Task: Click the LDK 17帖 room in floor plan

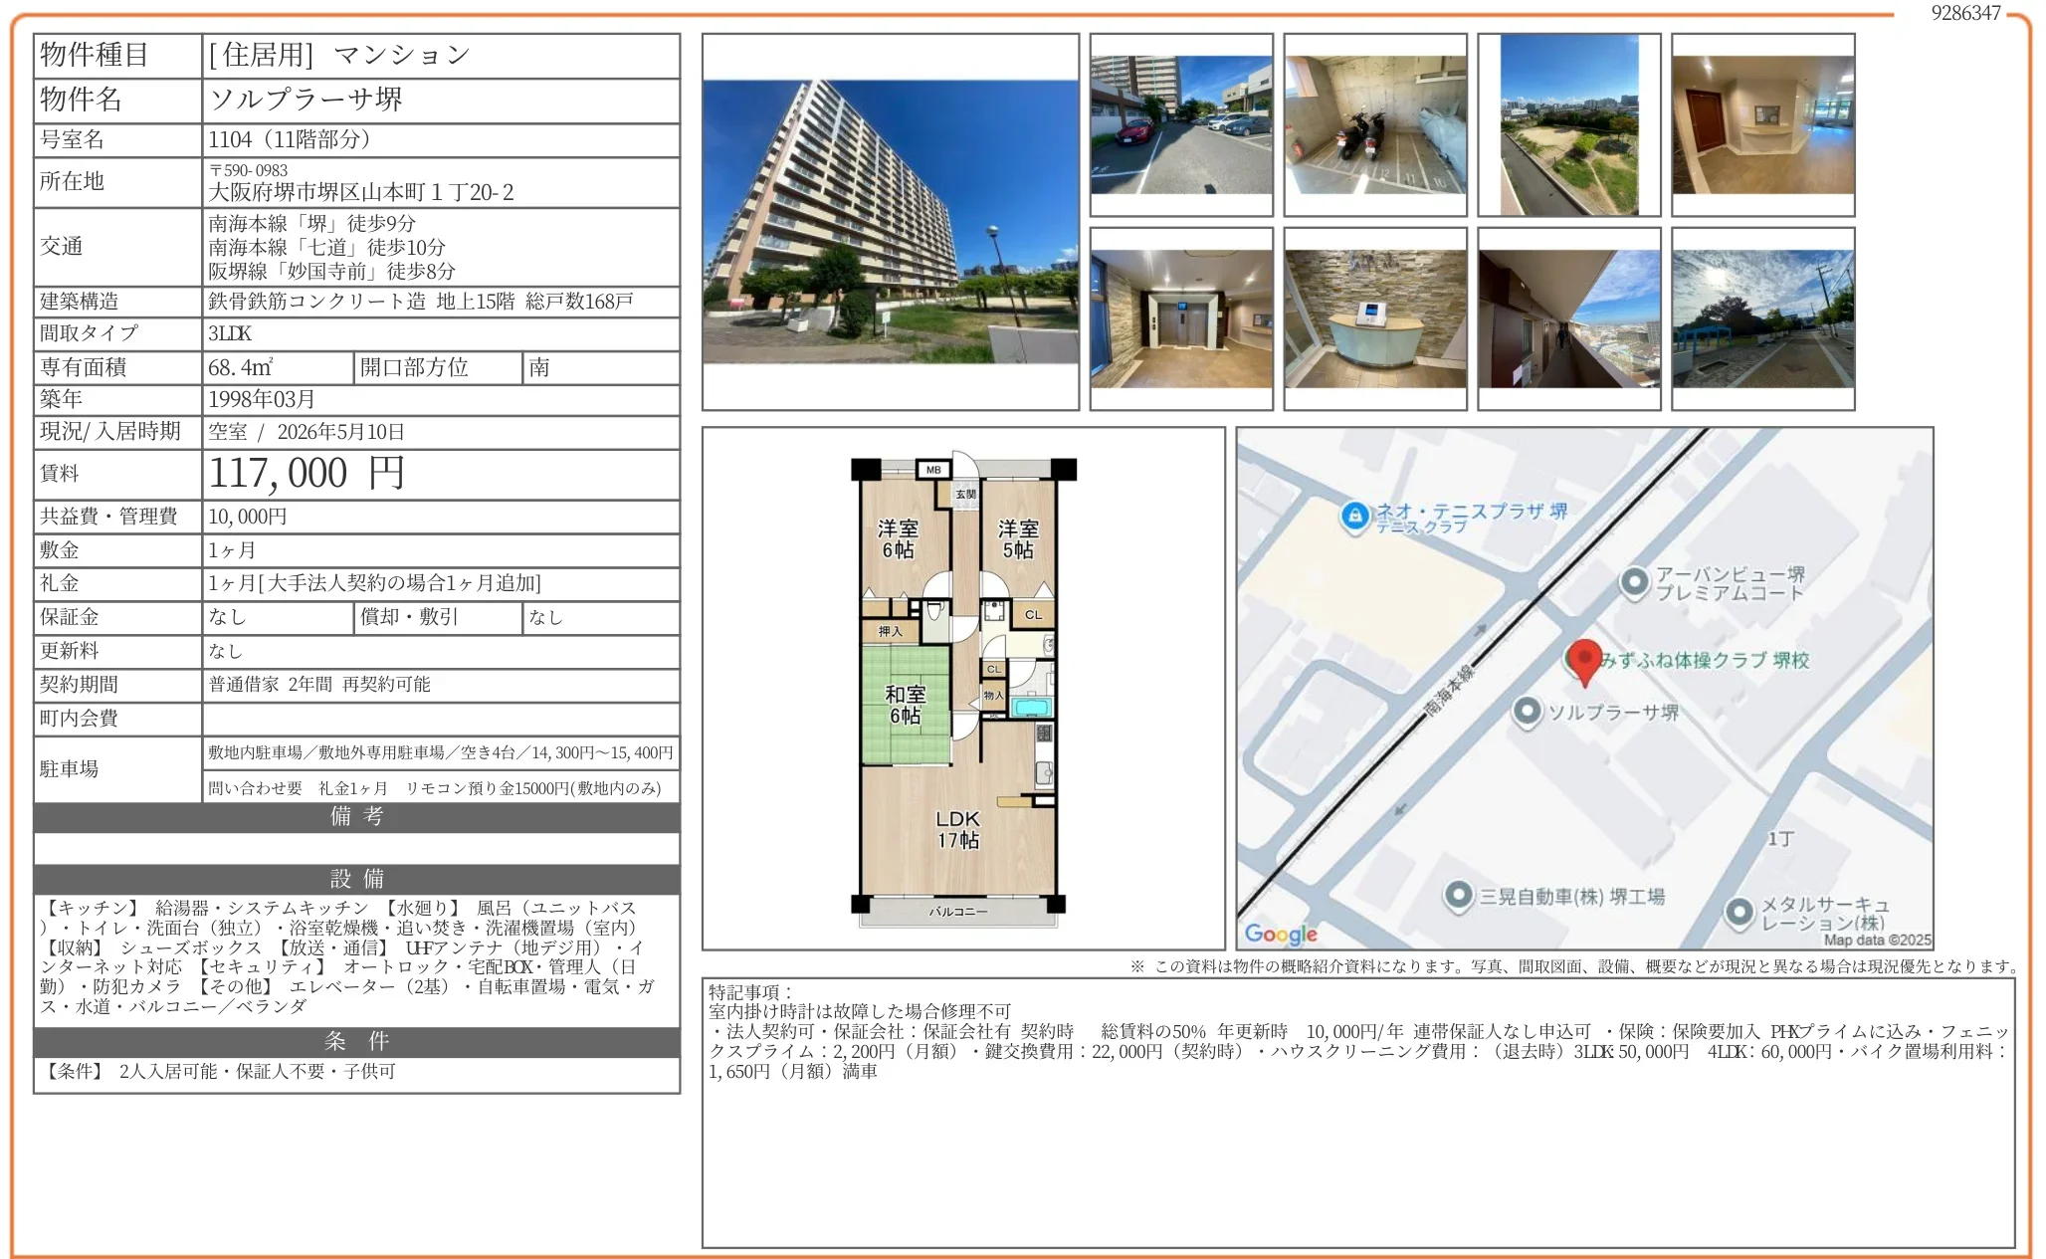Action: pos(957,829)
